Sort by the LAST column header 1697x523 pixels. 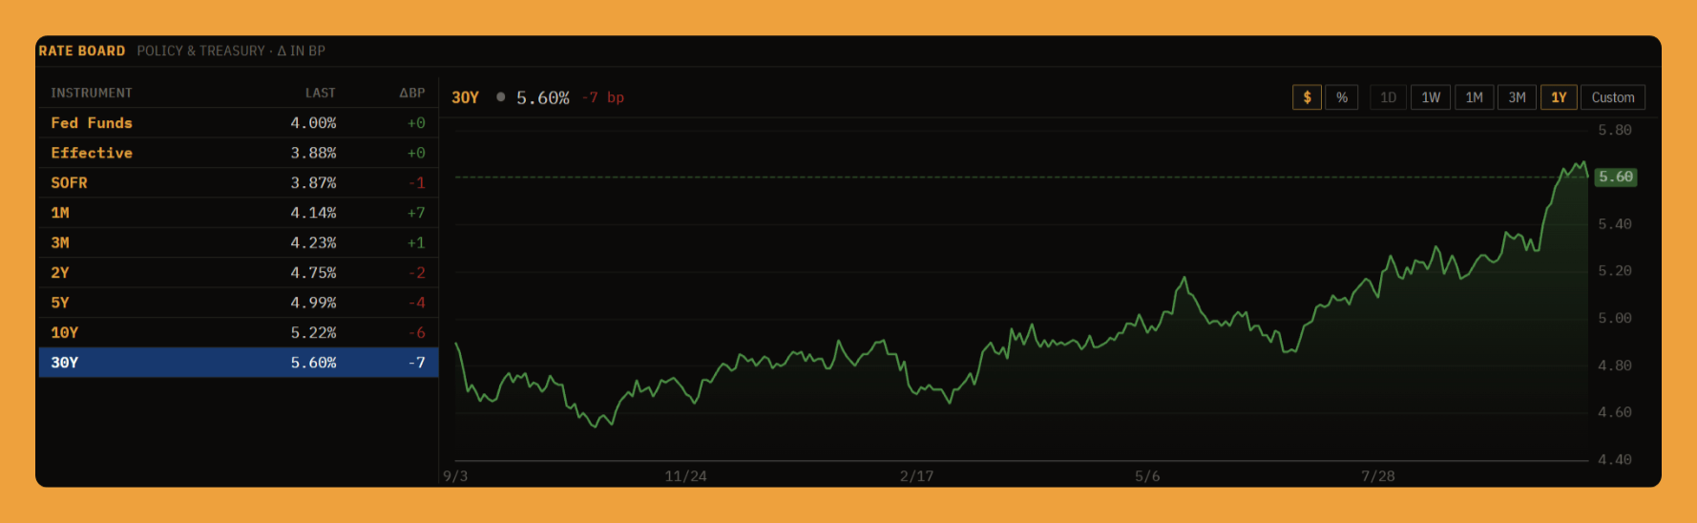click(320, 93)
